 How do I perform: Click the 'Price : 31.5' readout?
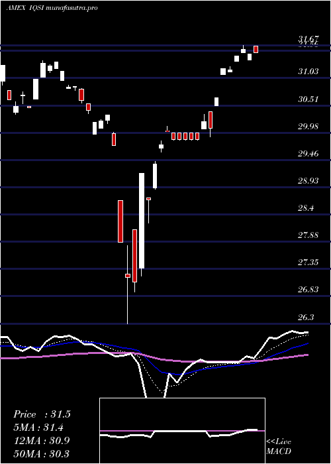click(42, 414)
